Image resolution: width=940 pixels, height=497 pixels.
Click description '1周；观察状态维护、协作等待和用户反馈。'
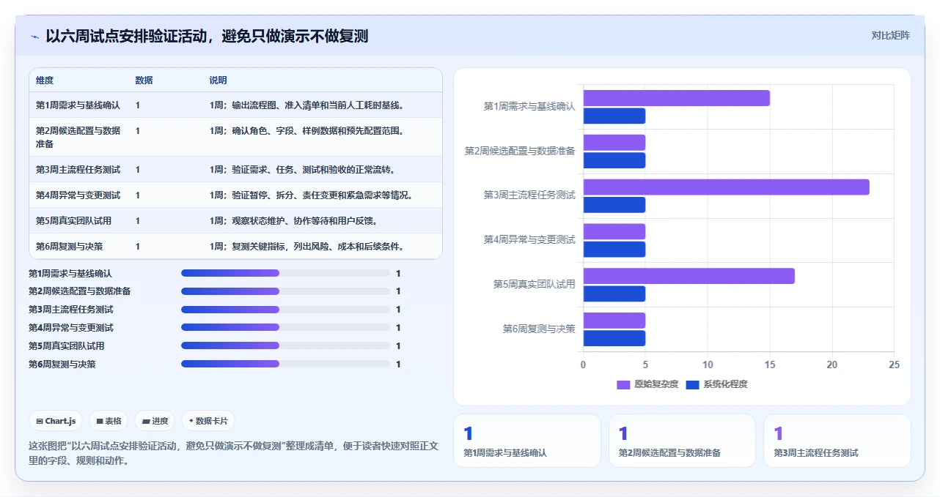pos(293,221)
